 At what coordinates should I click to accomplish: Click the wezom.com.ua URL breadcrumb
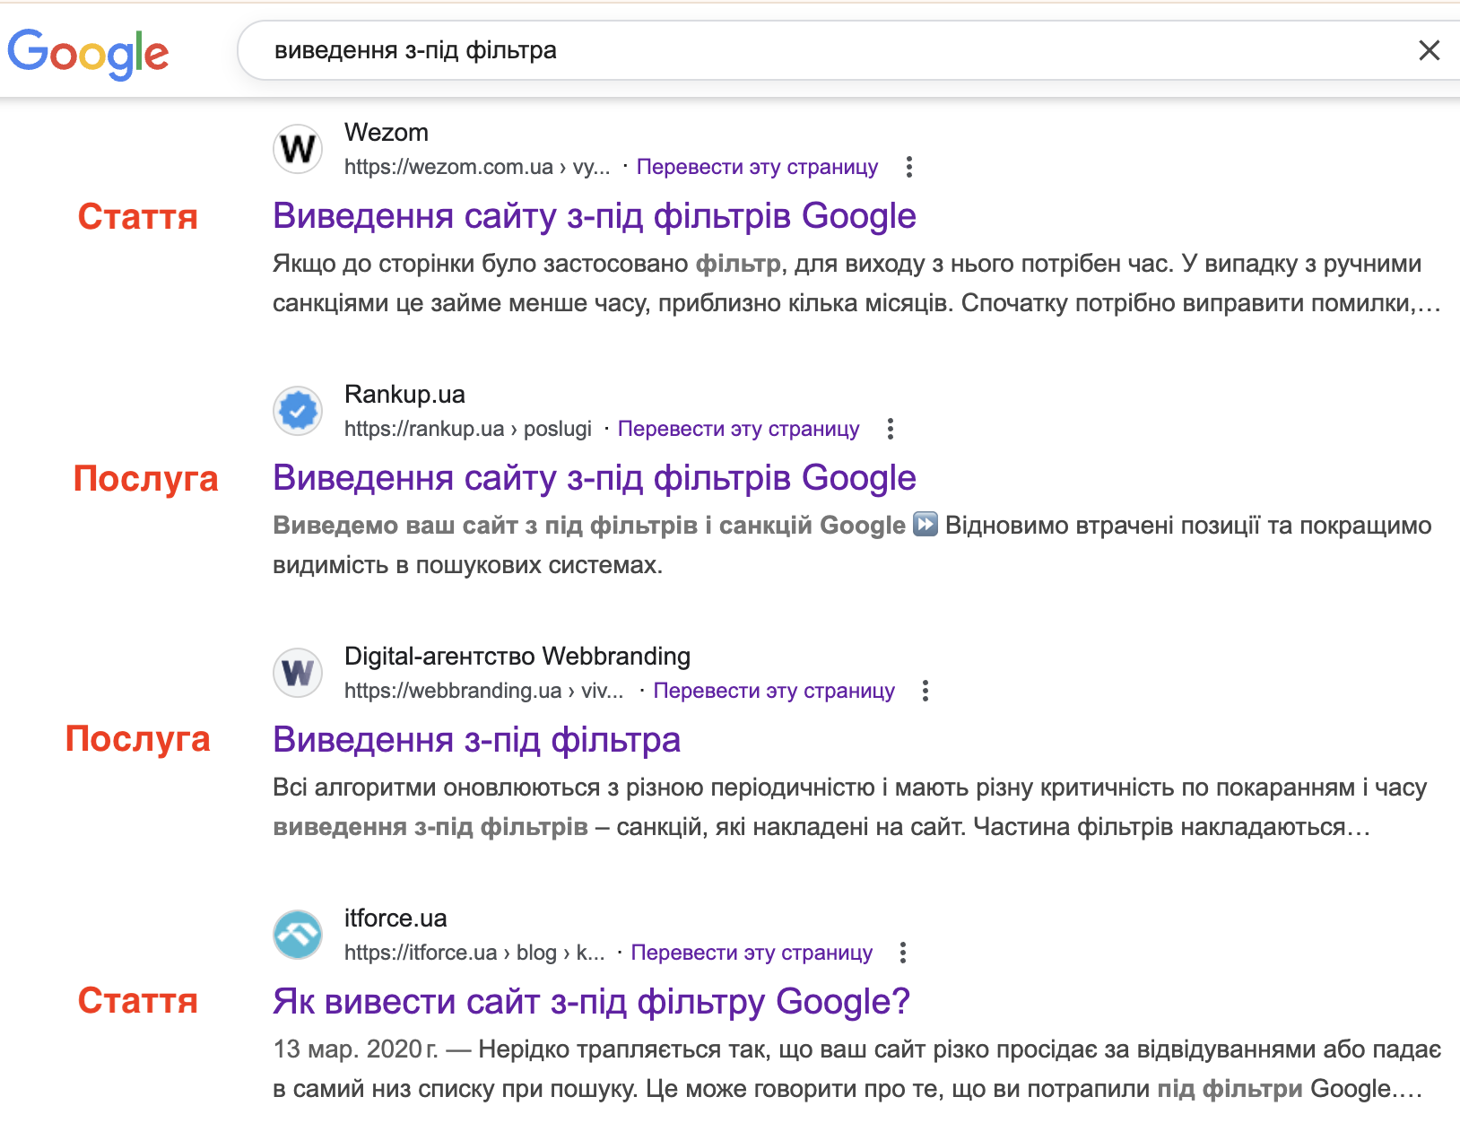point(476,167)
